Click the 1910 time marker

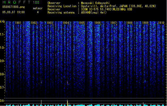[161, 23]
